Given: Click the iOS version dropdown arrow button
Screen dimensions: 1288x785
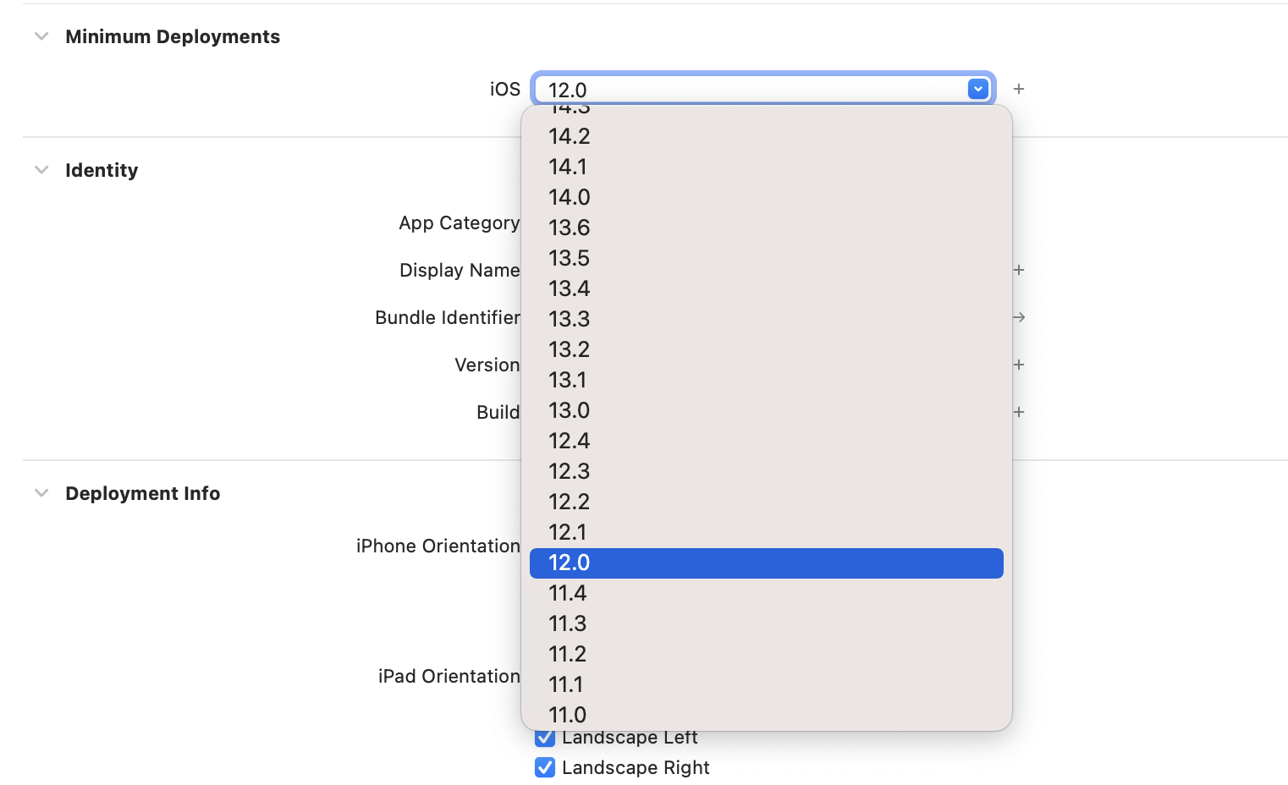Looking at the screenshot, I should point(977,89).
